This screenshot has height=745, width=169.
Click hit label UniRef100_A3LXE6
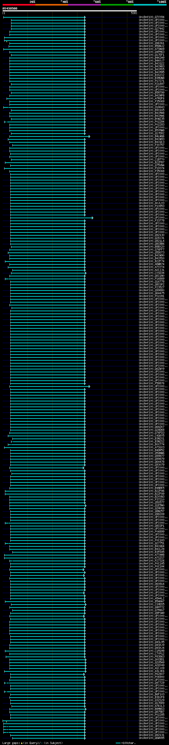[152, 671]
